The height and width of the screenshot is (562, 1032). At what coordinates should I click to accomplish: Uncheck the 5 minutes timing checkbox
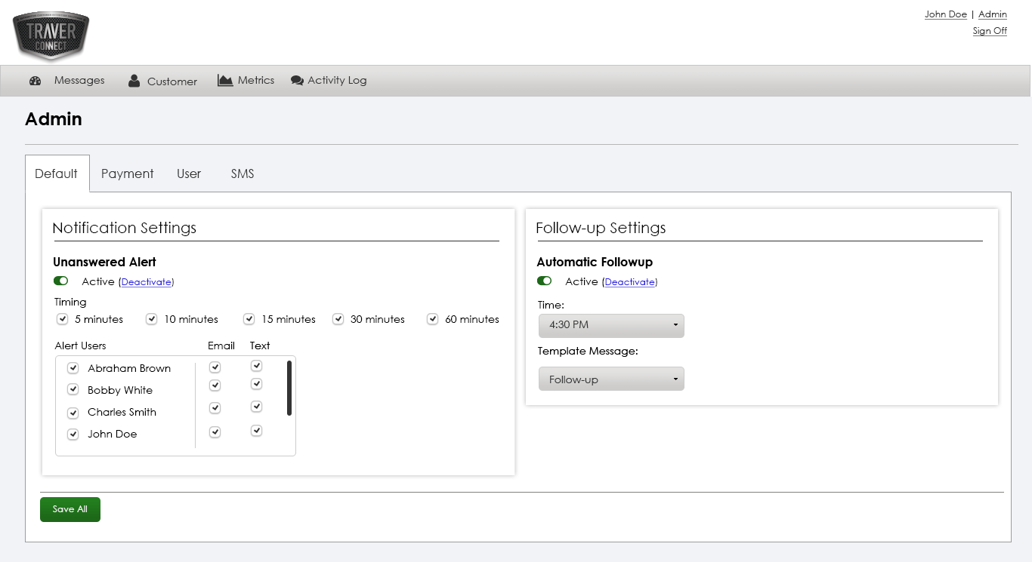[63, 319]
